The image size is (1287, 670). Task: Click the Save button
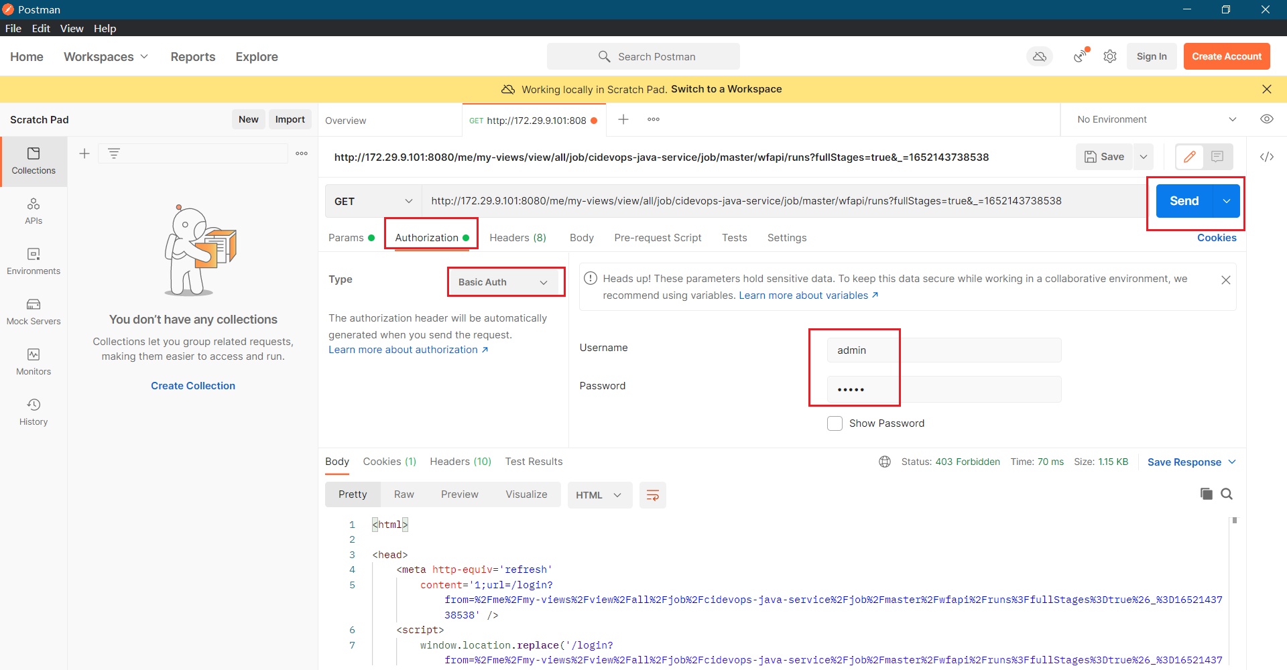[1105, 157]
